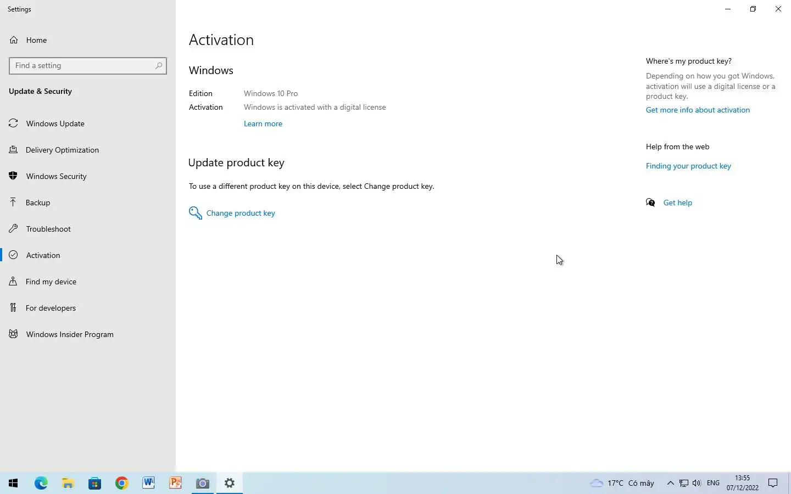Click the Find my device person icon
The height and width of the screenshot is (494, 791).
tap(13, 282)
